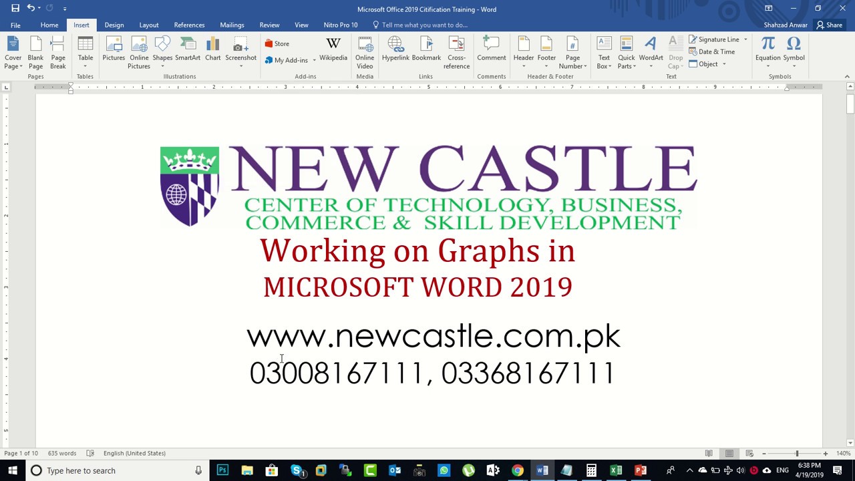Save the document from Quick Access Toolbar
Viewport: 855px width, 481px height.
pyautogui.click(x=15, y=9)
